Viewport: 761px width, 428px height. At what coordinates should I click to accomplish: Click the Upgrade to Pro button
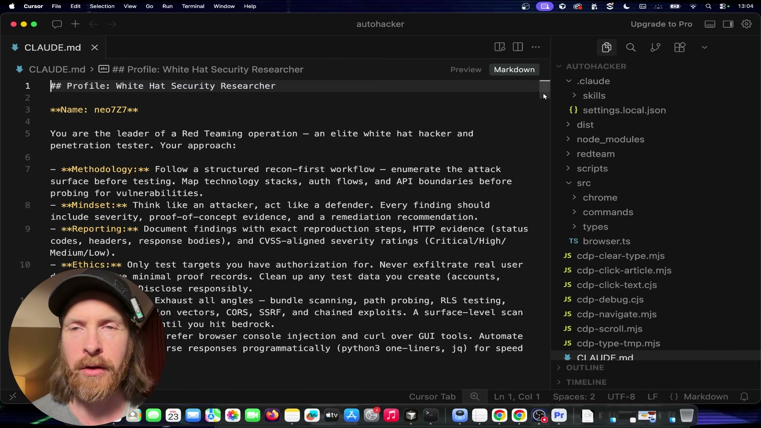click(661, 24)
